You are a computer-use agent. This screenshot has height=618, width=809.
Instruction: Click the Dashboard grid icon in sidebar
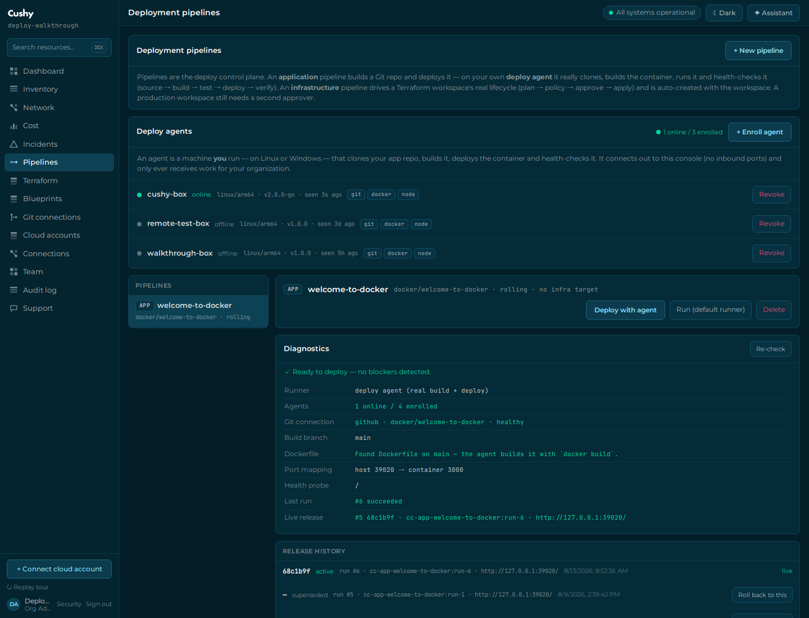(14, 71)
